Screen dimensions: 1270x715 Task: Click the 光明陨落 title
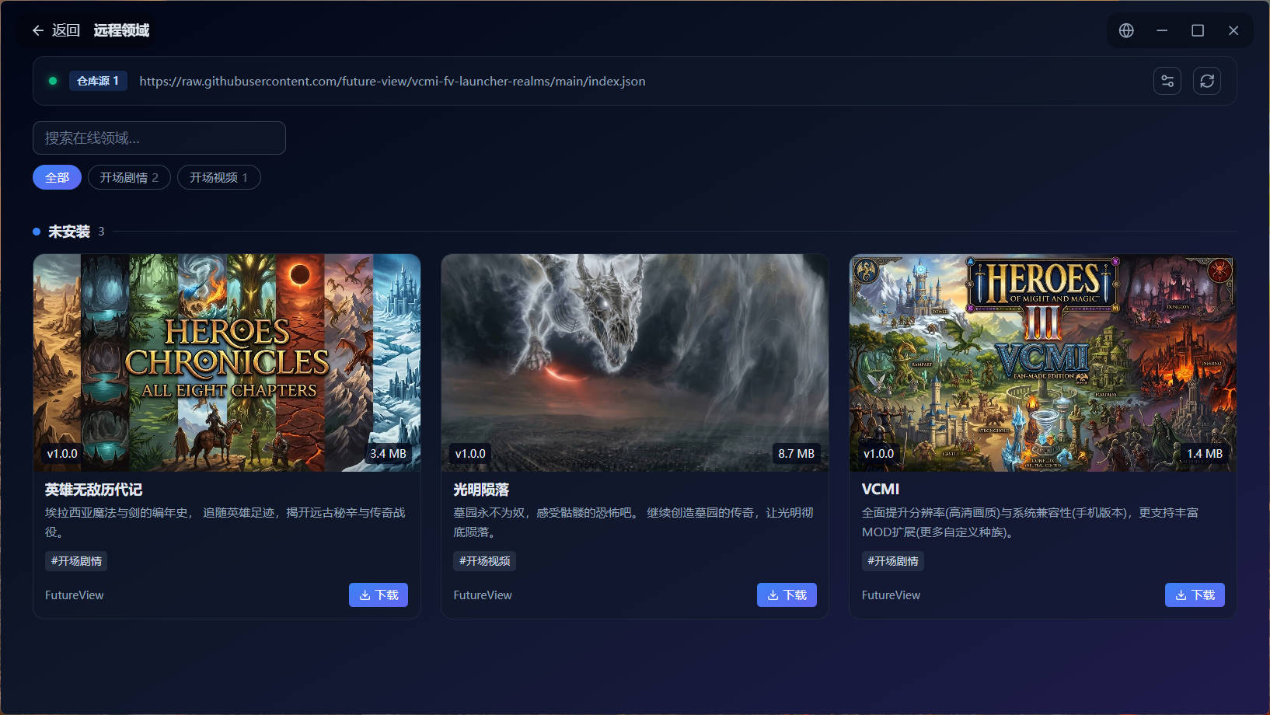tap(482, 490)
